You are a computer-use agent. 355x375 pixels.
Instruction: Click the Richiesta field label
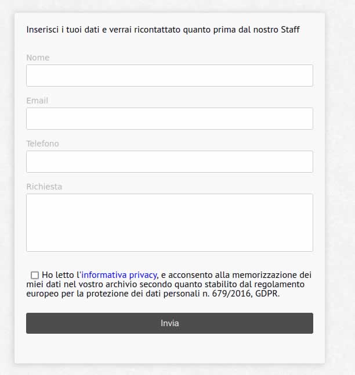click(x=44, y=187)
